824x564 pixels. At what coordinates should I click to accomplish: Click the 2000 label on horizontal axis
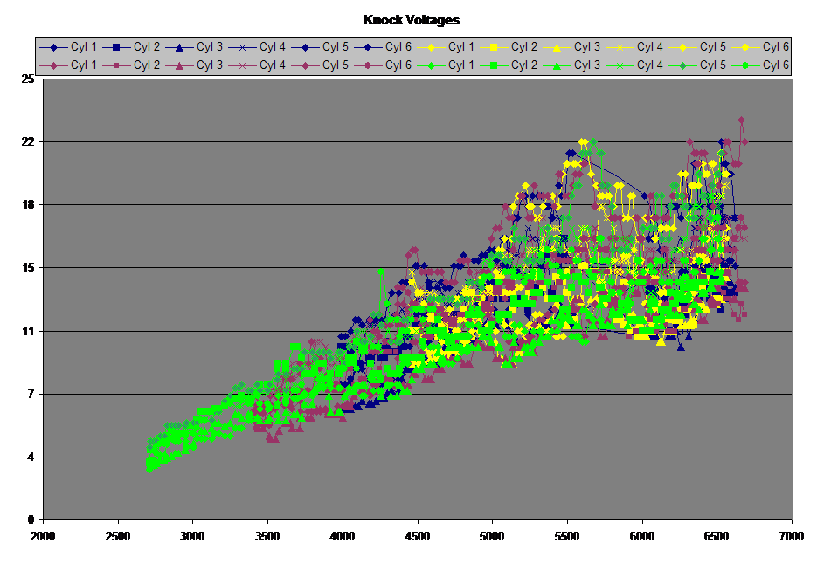click(43, 536)
